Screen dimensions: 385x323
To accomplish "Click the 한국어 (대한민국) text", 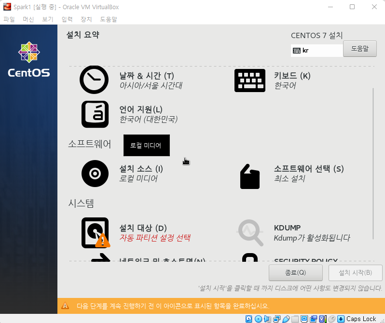I will (148, 119).
